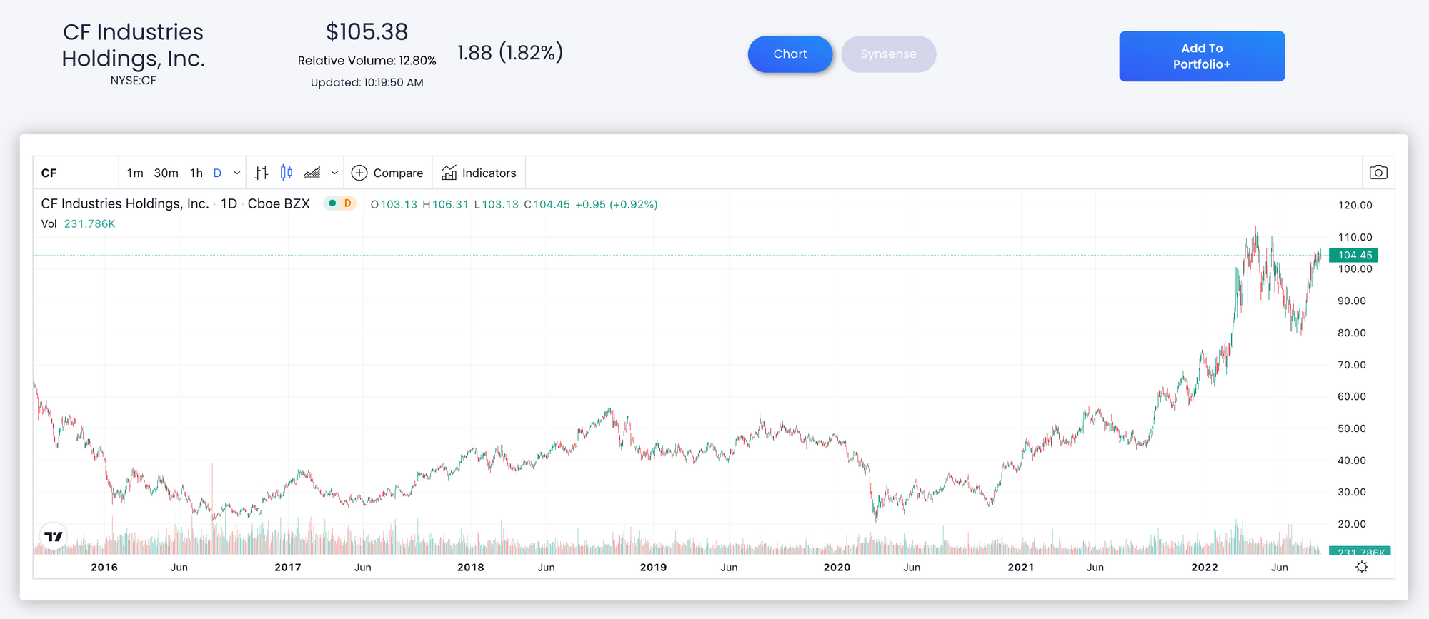The width and height of the screenshot is (1429, 619).
Task: Open chart settings gear icon
Action: click(1362, 567)
